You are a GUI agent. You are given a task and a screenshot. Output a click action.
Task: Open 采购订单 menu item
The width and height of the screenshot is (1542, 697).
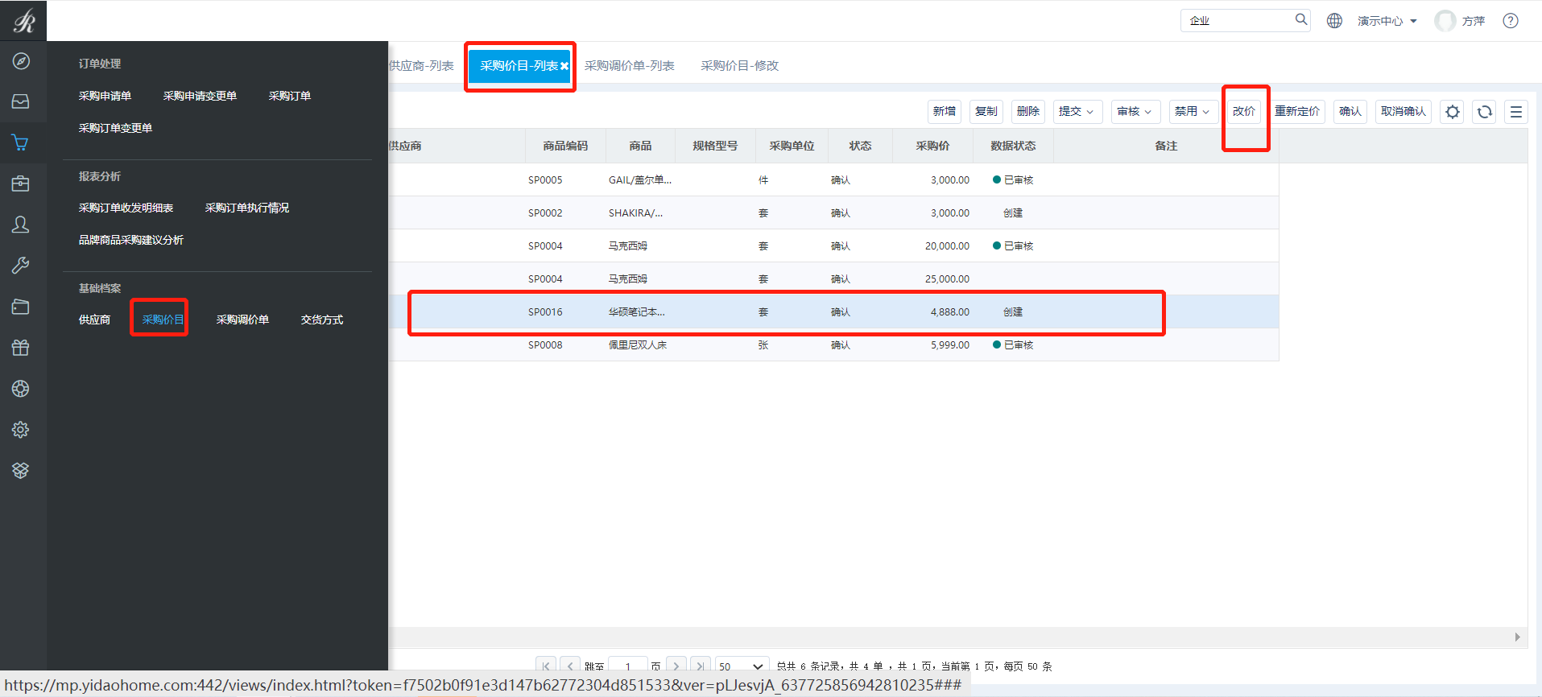pos(290,96)
